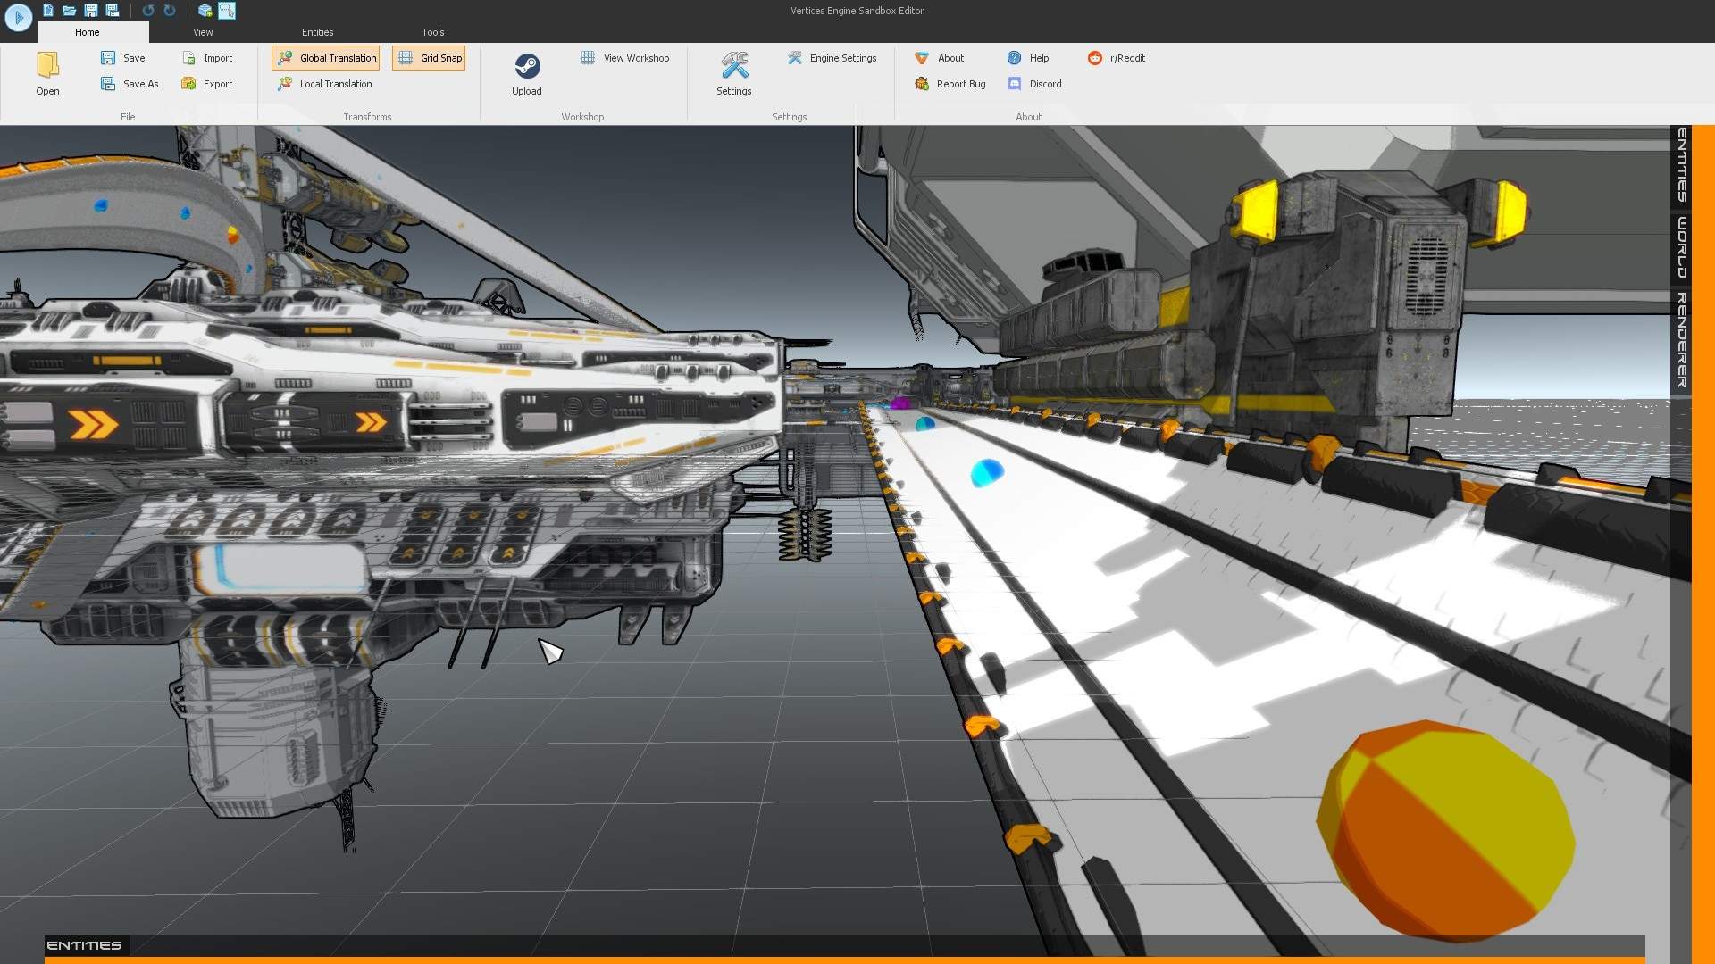This screenshot has width=1715, height=964.
Task: Toggle Global Translation mode
Action: [324, 57]
